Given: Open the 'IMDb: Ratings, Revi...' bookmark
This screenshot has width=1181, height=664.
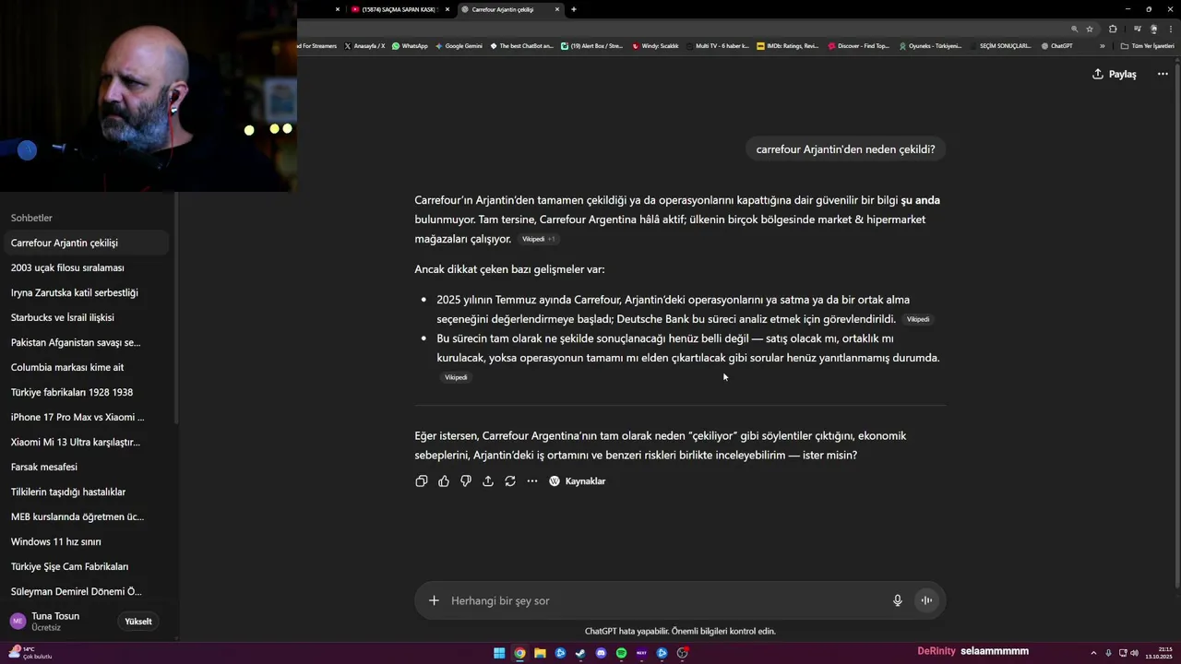Looking at the screenshot, I should point(787,45).
